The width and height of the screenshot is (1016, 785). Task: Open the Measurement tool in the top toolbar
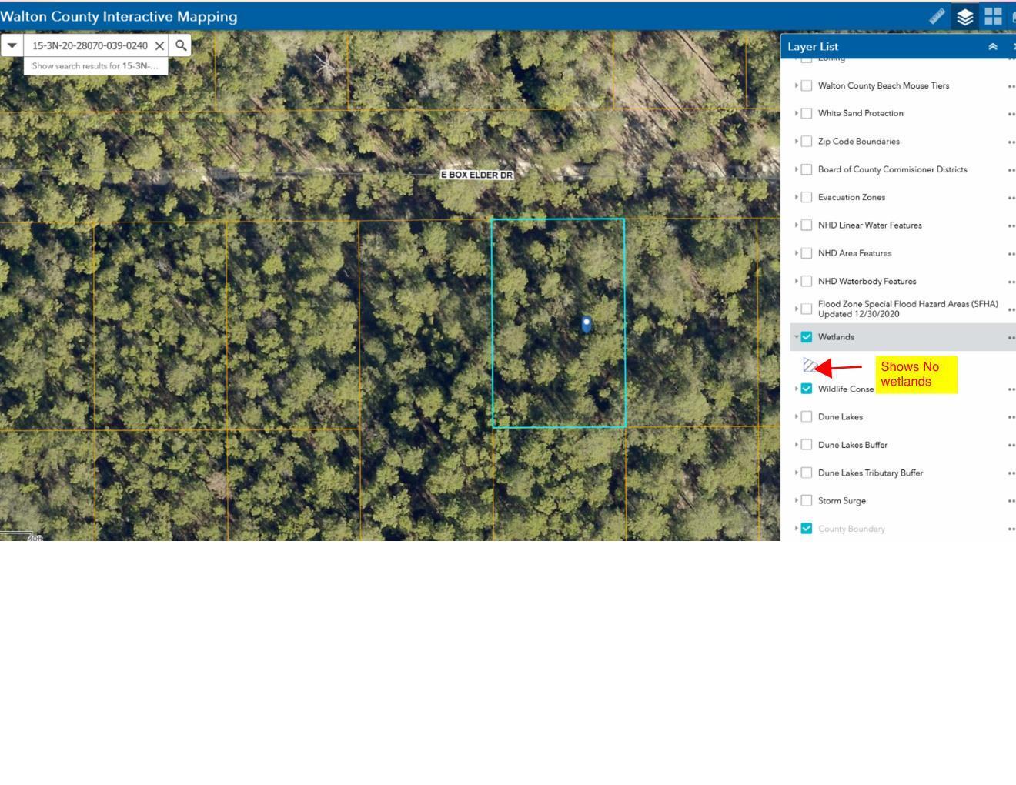[937, 15]
